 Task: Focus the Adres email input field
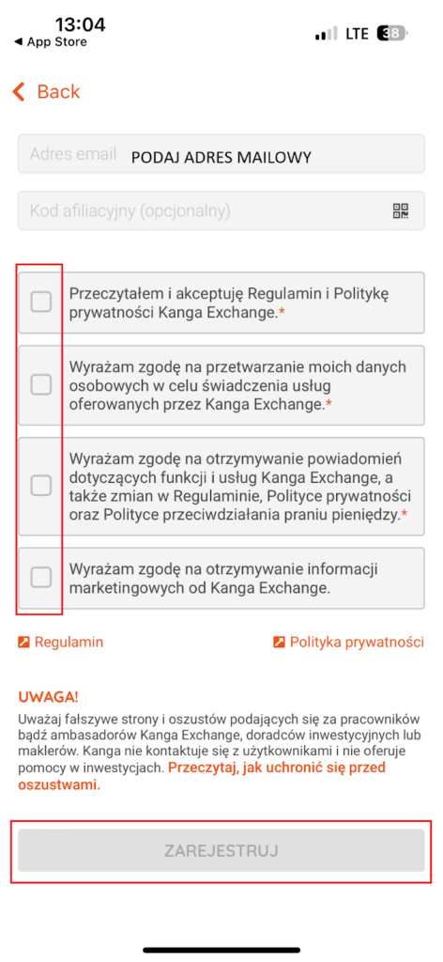coord(221,154)
